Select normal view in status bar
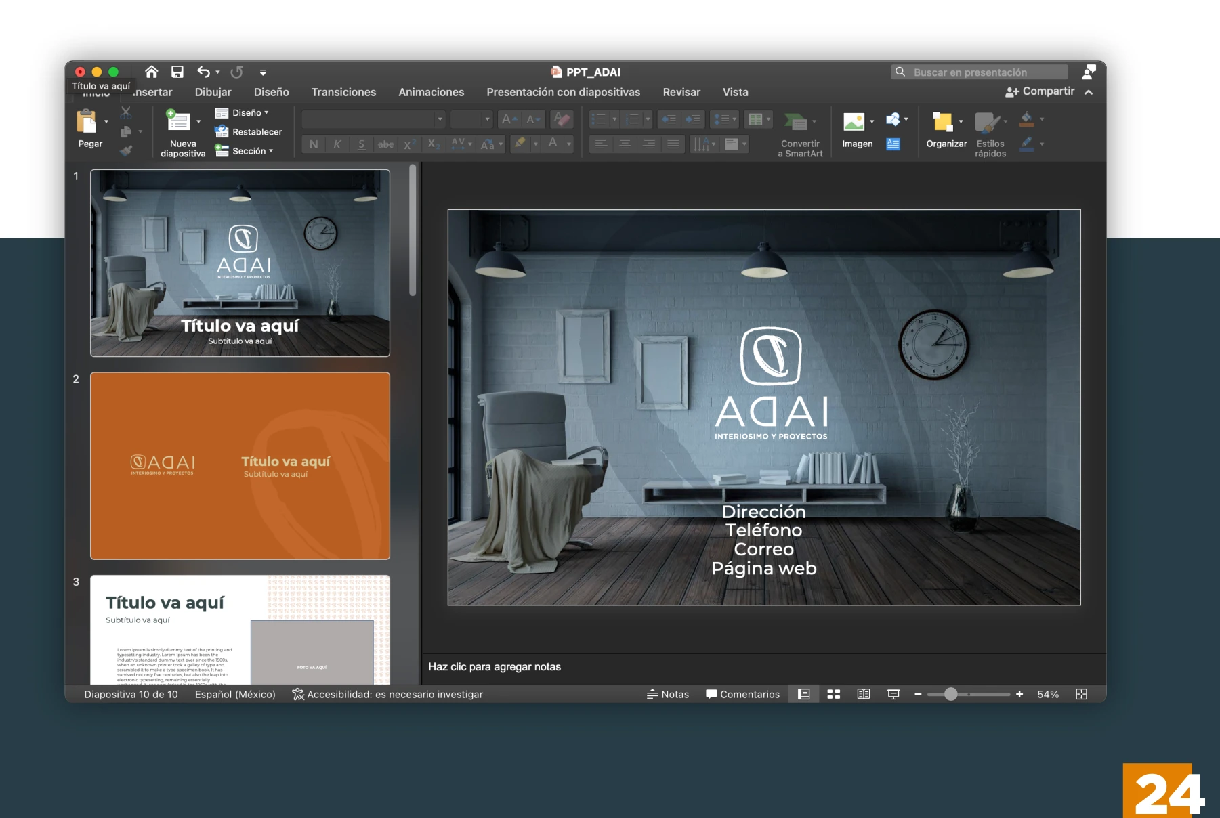 [x=804, y=694]
